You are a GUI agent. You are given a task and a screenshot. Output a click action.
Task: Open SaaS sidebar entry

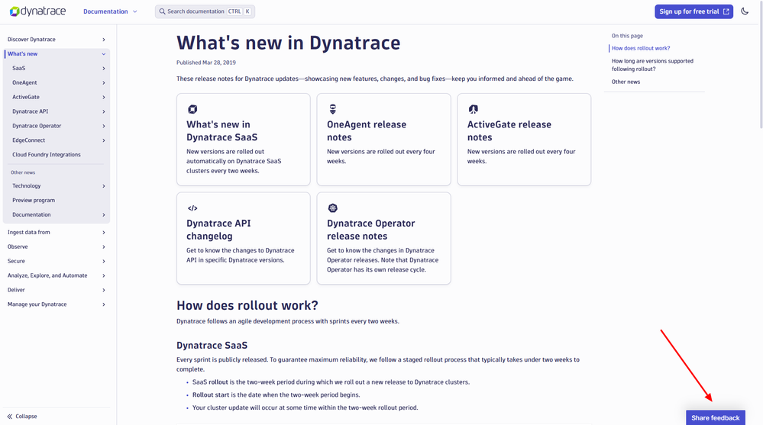pos(18,69)
